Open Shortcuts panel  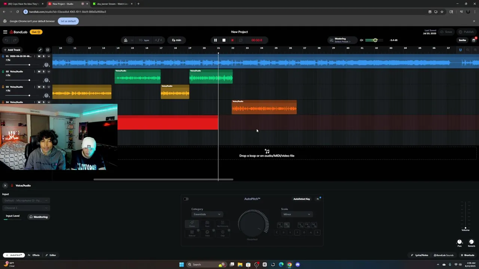pos(467,255)
